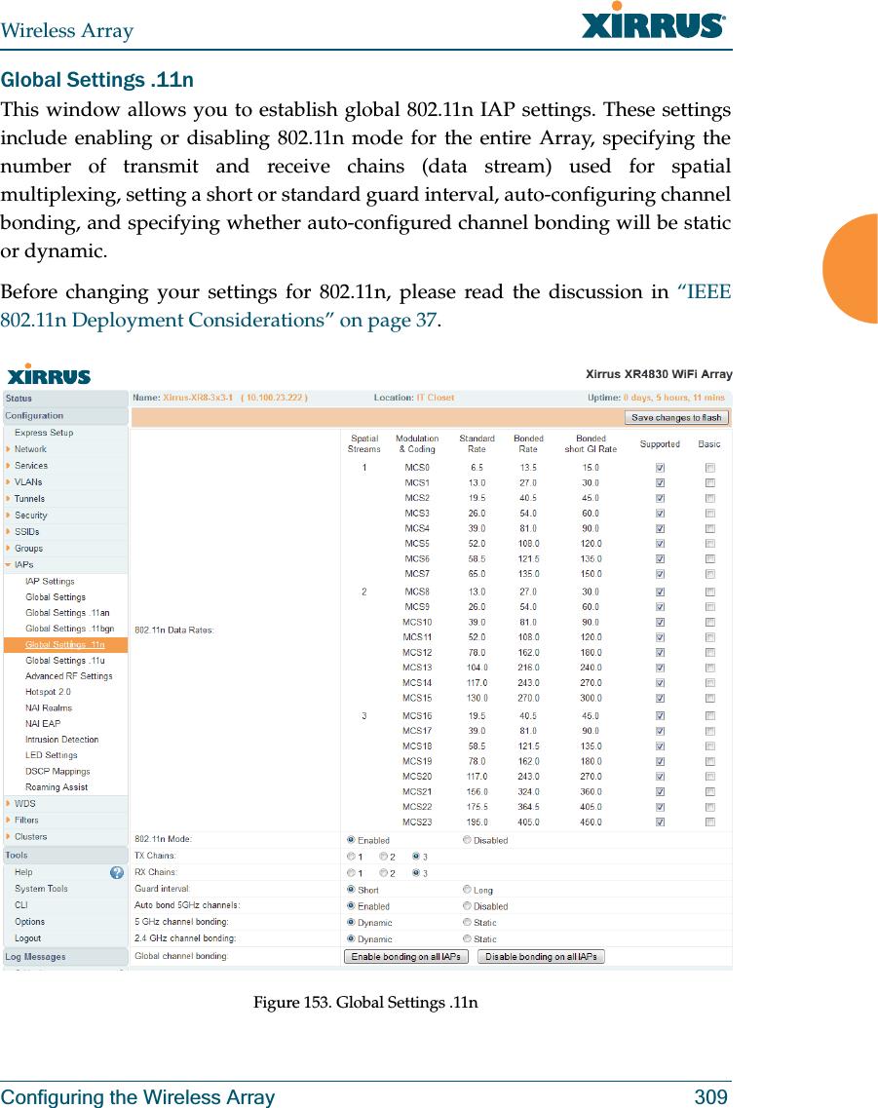Viewport: 878px width, 1108px height.
Task: Expand the Filters menu section
Action: tap(26, 821)
